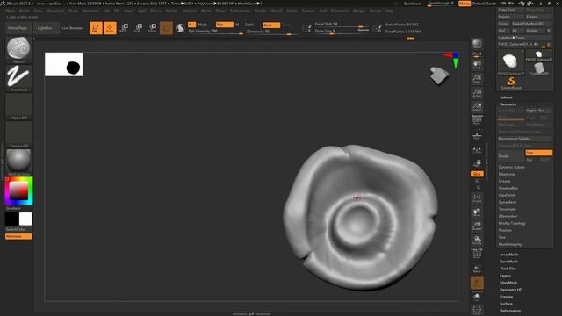Expand the DynaMesh subsection
The image size is (562, 316).
tap(508, 202)
